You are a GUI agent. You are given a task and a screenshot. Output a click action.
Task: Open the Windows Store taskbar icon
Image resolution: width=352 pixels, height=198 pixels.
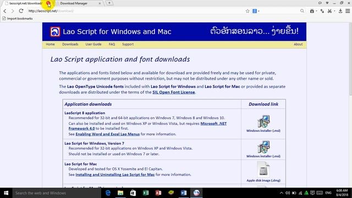(x=133, y=193)
